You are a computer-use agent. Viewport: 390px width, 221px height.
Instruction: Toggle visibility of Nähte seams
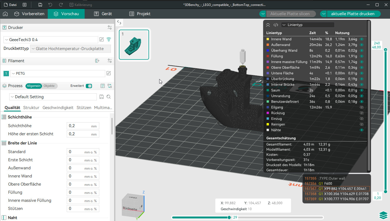[x=361, y=130]
